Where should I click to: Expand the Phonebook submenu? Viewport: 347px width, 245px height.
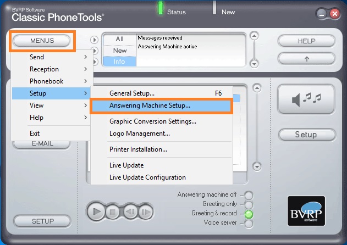click(x=51, y=81)
